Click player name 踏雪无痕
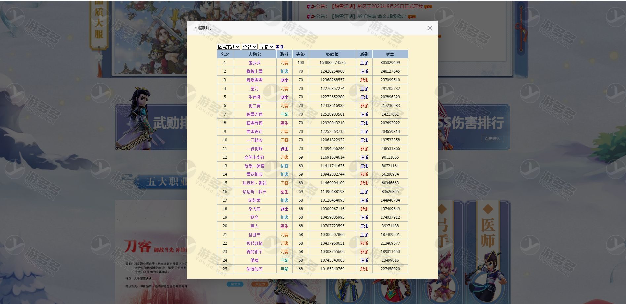This screenshot has width=626, height=304. [254, 114]
